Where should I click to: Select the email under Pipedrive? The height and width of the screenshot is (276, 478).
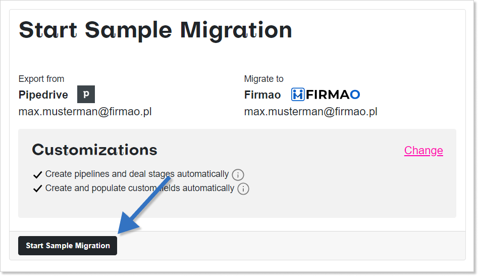[85, 111]
